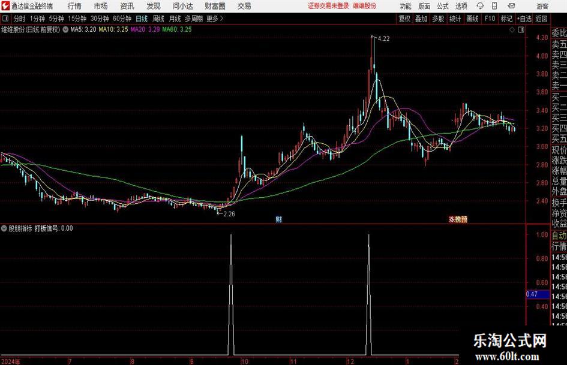Switch to the 1分钟 period

click(37, 19)
